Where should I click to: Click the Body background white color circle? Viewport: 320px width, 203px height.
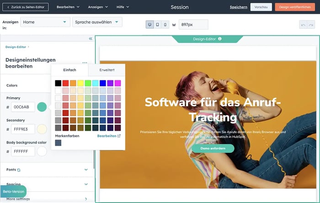tap(42, 151)
